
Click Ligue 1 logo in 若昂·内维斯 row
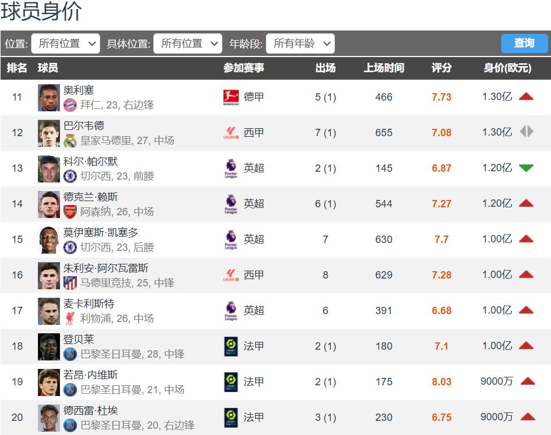tap(231, 382)
